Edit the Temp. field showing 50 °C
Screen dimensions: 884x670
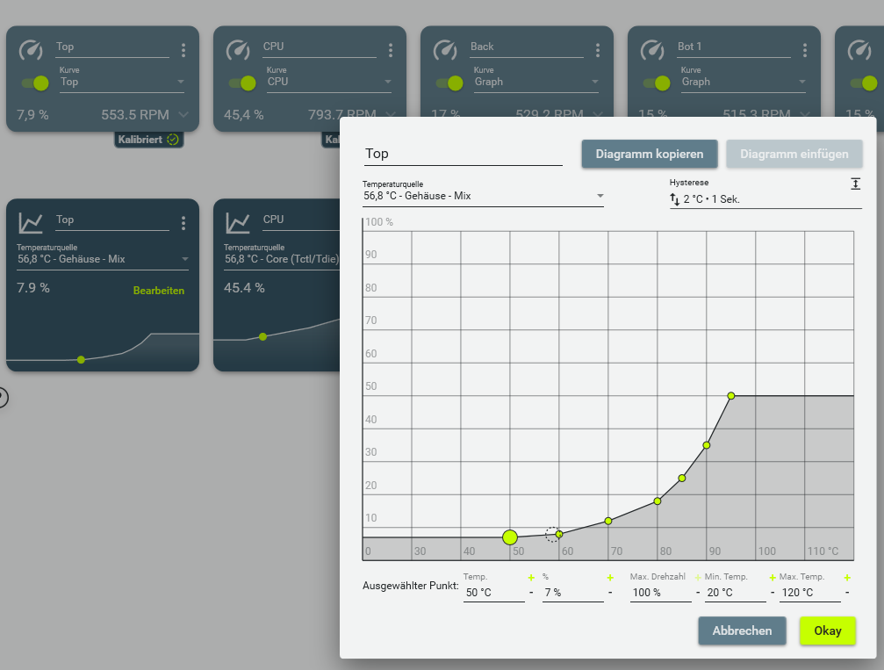tap(494, 593)
